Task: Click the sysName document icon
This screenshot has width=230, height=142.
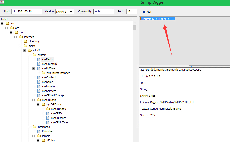Action: pyautogui.click(x=39, y=82)
